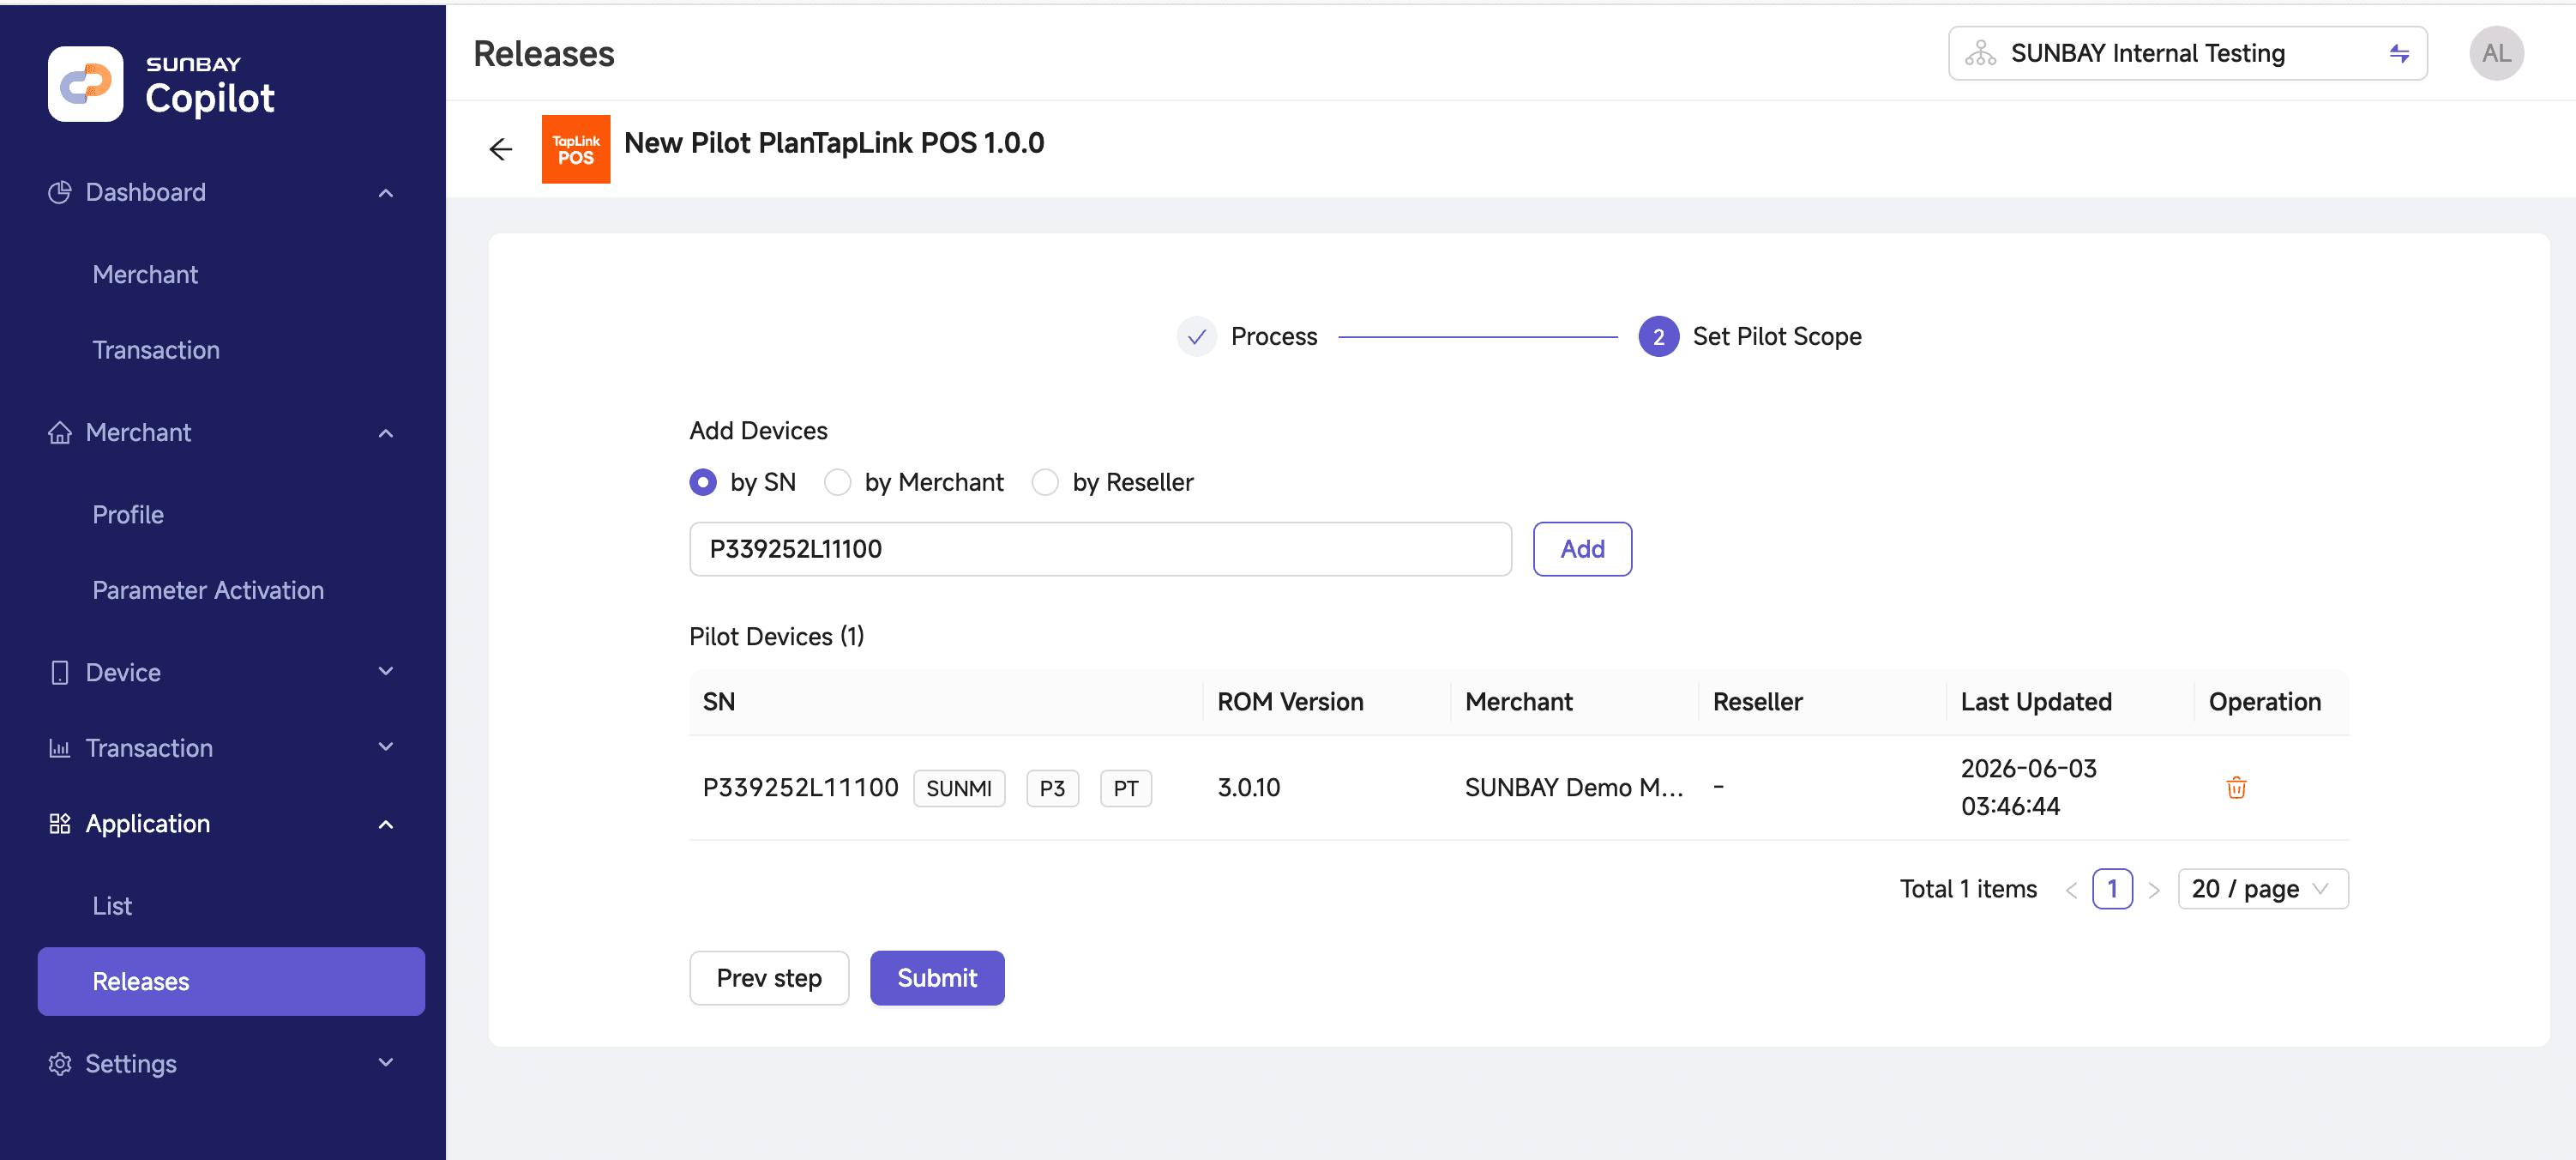
Task: Expand the Device section chevron
Action: [386, 672]
